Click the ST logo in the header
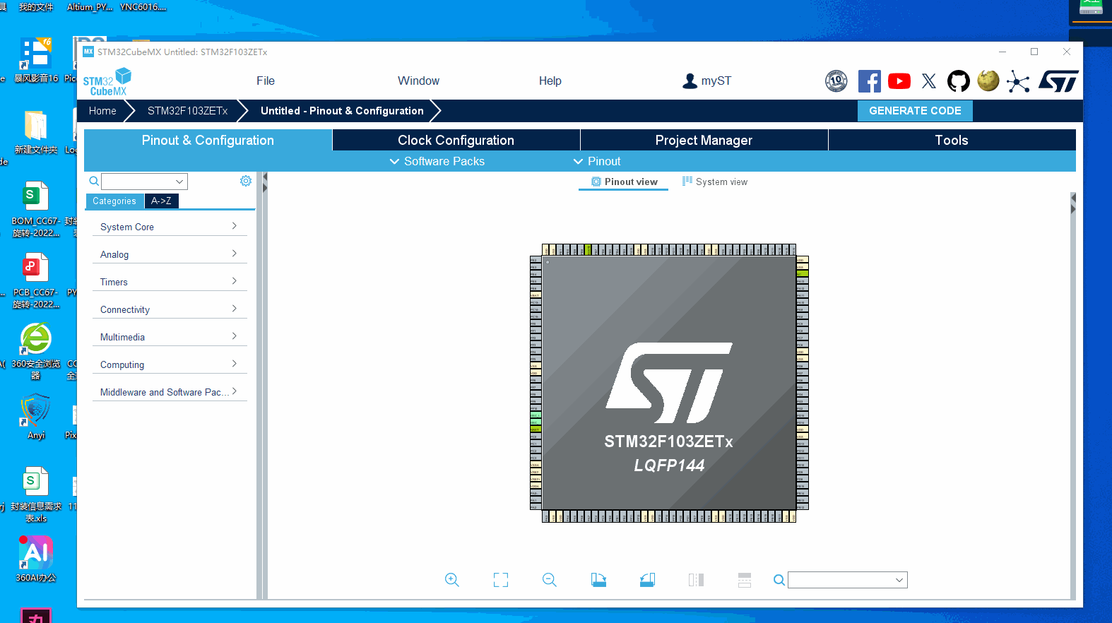Image resolution: width=1112 pixels, height=623 pixels. coord(1058,81)
